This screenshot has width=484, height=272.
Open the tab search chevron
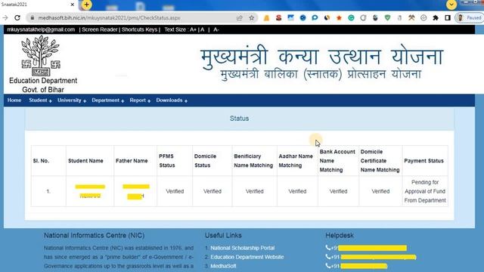click(451, 5)
